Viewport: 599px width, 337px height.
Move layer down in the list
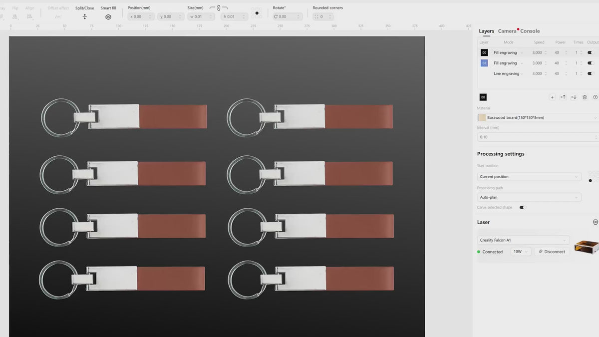574,97
